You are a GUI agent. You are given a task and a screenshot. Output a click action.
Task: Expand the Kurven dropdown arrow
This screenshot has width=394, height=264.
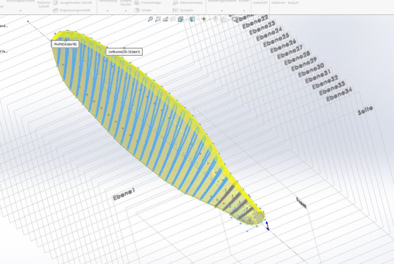(244, 11)
